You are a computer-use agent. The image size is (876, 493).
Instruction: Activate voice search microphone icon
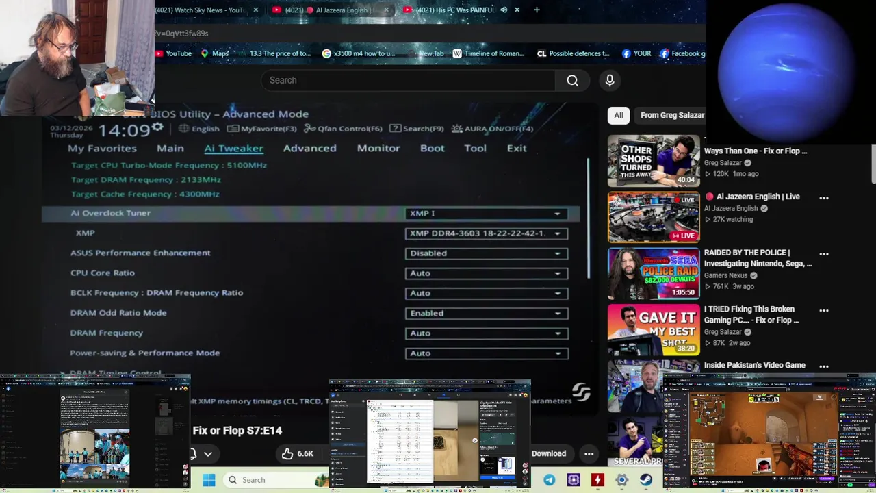pos(610,80)
